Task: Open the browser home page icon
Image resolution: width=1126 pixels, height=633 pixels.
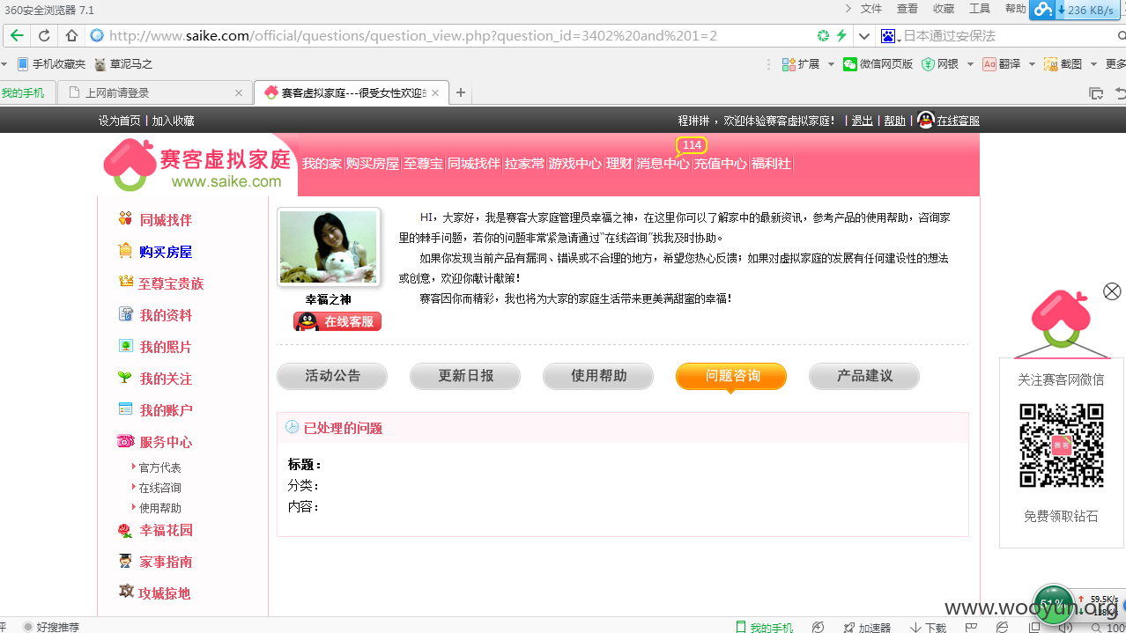Action: [x=71, y=36]
